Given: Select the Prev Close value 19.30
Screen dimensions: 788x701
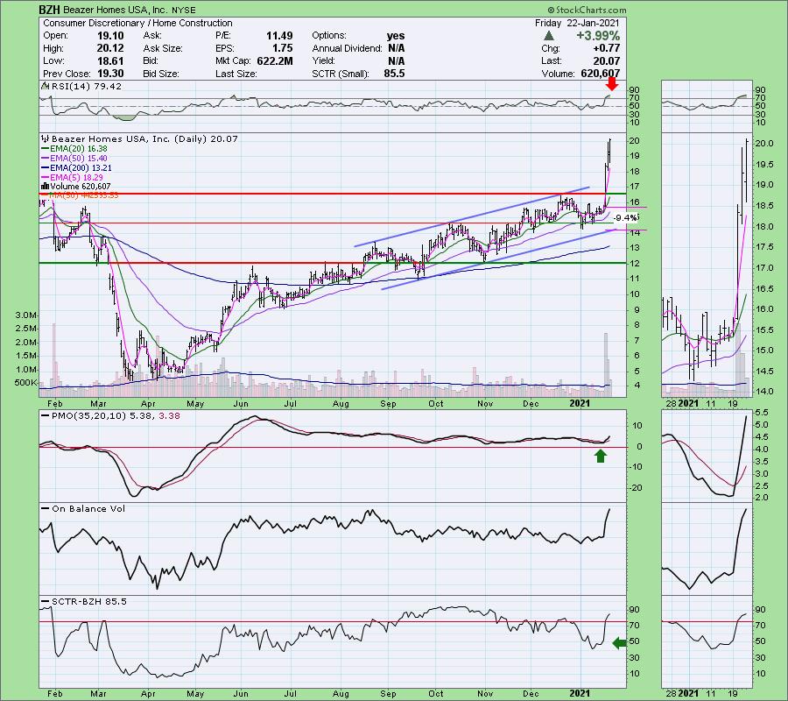Looking at the screenshot, I should (110, 74).
